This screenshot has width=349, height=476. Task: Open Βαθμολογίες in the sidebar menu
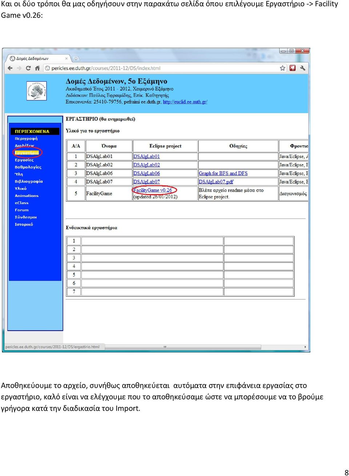click(28, 167)
